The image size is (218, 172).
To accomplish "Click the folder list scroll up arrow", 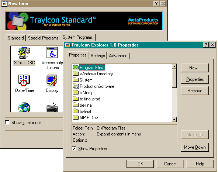I will (x=174, y=67).
